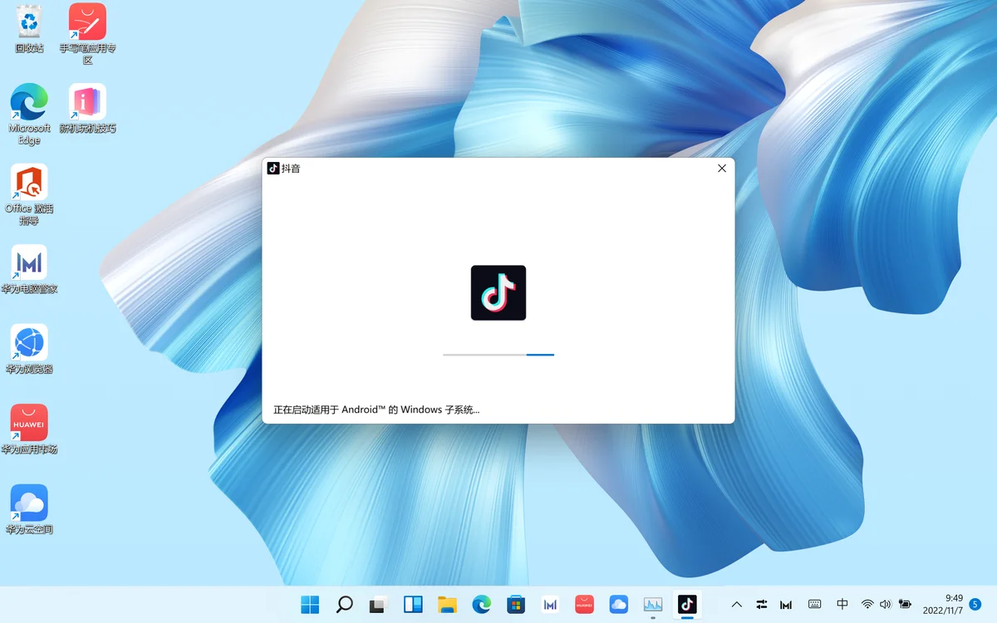The image size is (997, 623).
Task: Switch to the performance monitor taskbar app
Action: pyautogui.click(x=653, y=605)
